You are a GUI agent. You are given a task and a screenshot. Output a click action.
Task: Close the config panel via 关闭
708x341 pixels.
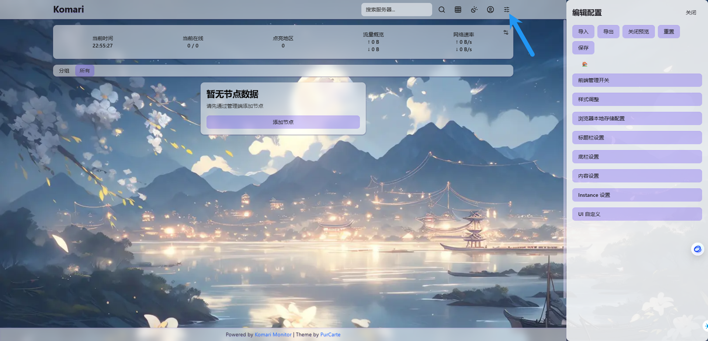pyautogui.click(x=691, y=13)
